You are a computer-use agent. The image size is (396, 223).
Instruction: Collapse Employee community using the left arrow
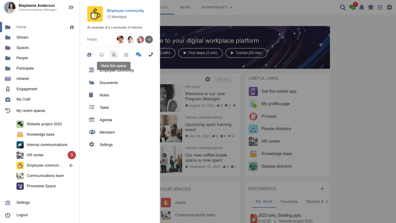(71, 165)
